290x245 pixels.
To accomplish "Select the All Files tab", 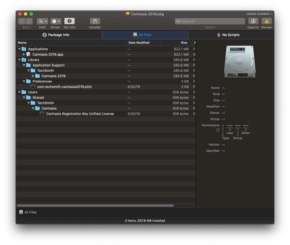I will pos(145,35).
